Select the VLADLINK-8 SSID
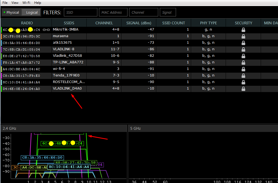Viewport: 278px width, 183px height. point(64,49)
